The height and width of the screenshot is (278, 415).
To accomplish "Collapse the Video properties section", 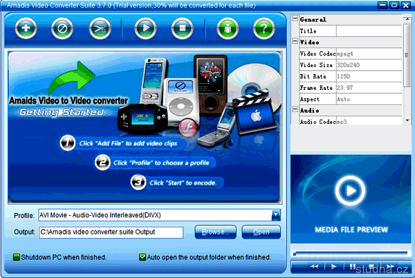I will click(x=295, y=41).
